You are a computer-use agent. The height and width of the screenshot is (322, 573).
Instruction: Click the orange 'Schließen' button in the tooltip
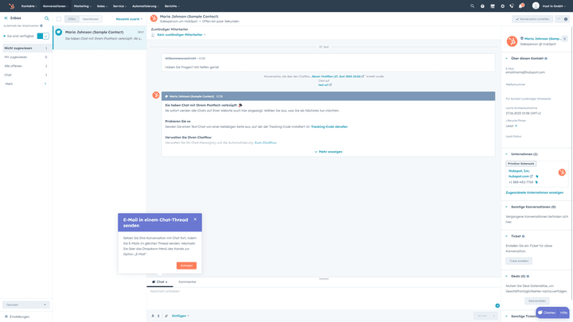[186, 266]
